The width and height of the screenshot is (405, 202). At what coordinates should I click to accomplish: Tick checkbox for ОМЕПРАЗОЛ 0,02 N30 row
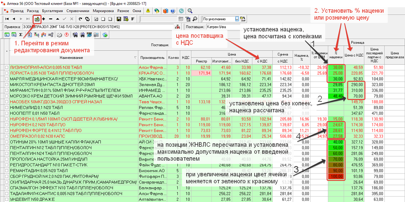pyautogui.click(x=6, y=136)
